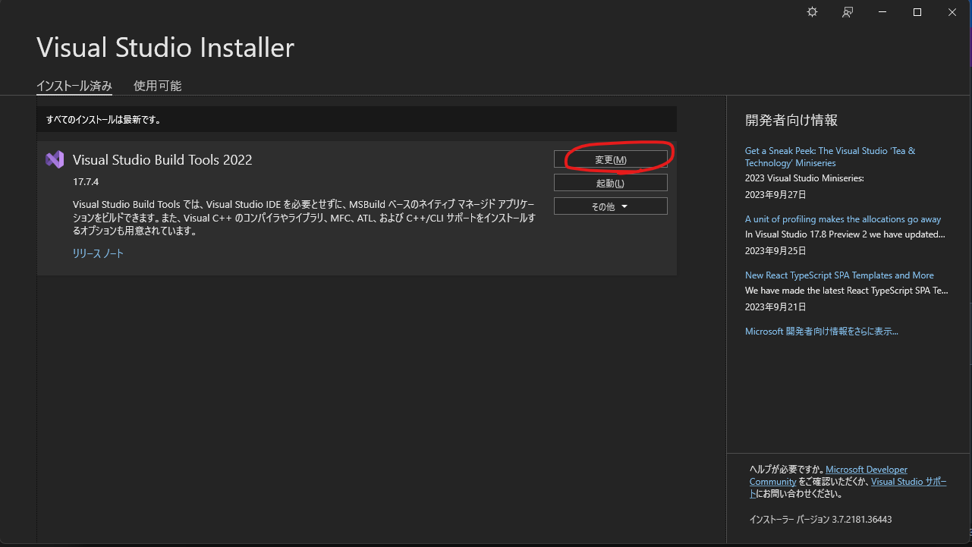Select the Visual Studio Build Tools 2022 title

point(162,159)
